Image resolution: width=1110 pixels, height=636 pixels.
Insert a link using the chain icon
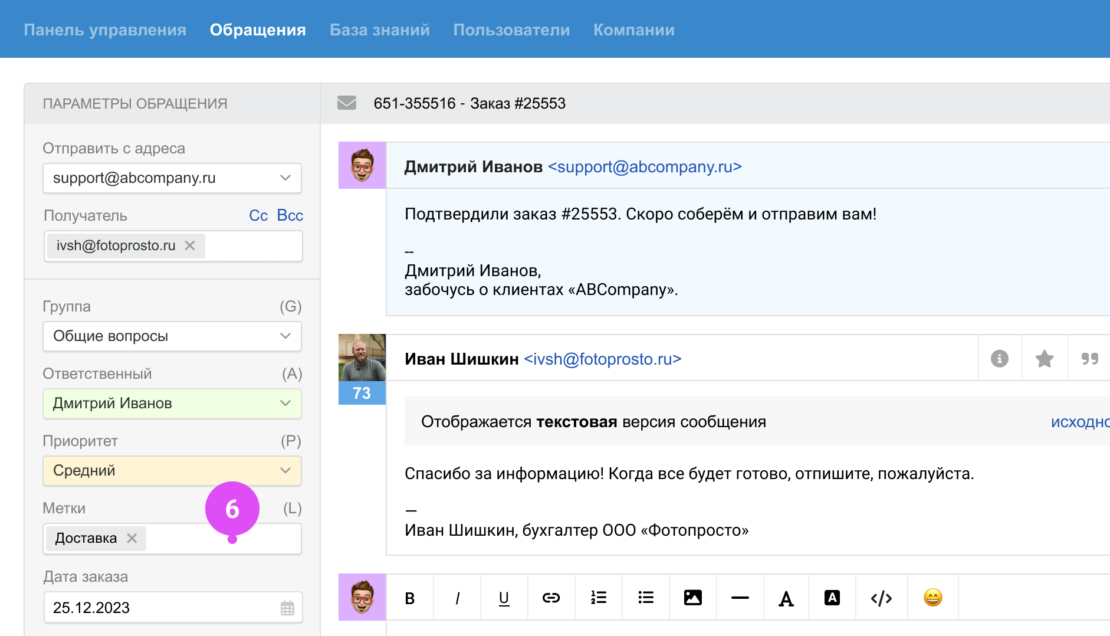click(551, 598)
